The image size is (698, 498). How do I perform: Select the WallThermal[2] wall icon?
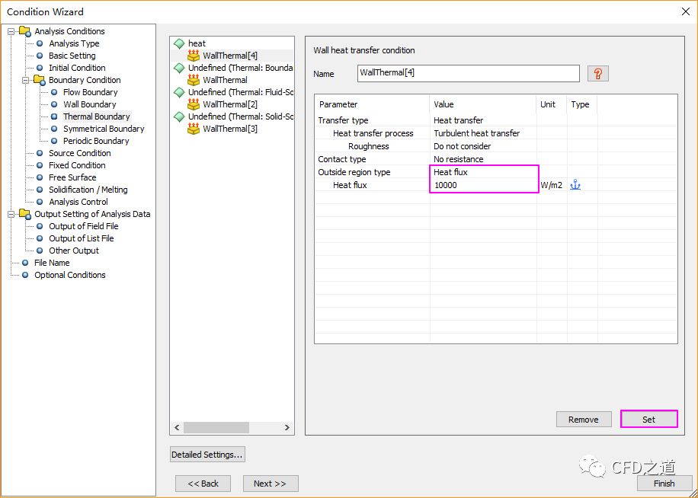click(x=194, y=104)
